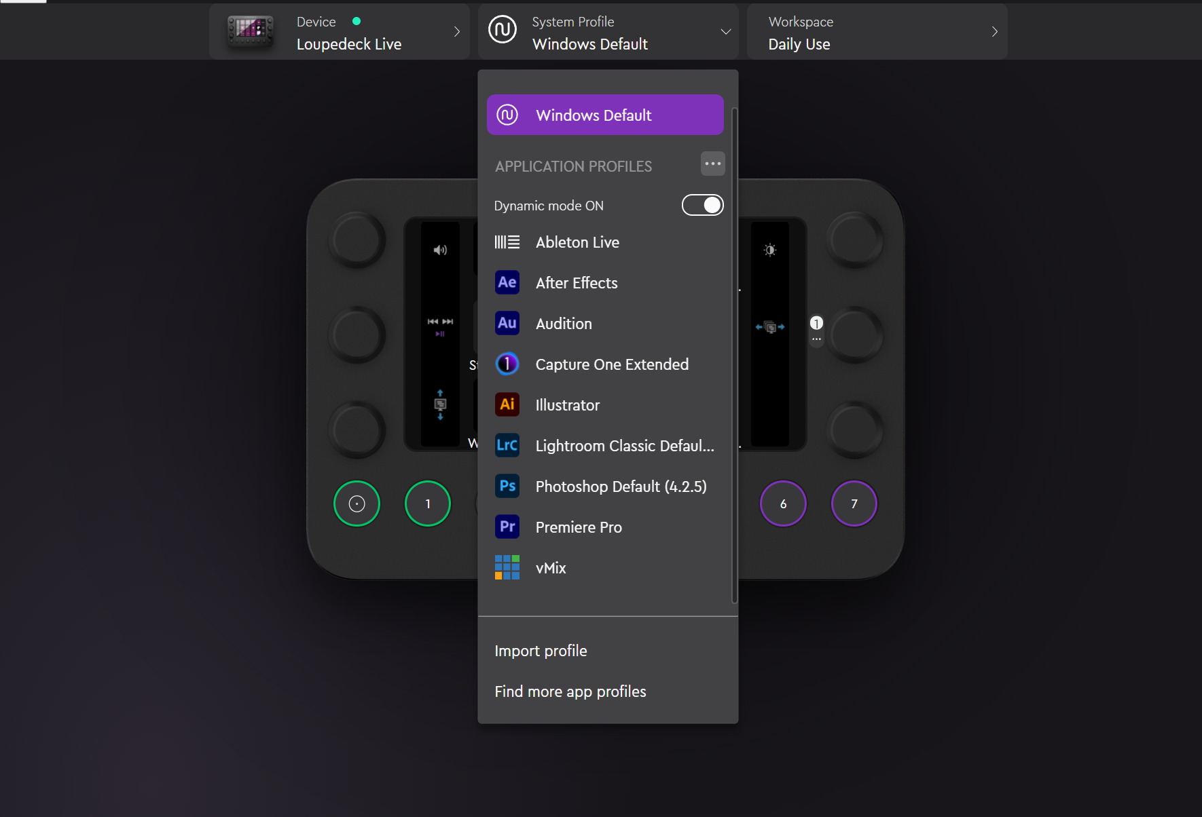1202x817 pixels.
Task: Click the top-left dial on device
Action: pyautogui.click(x=357, y=240)
